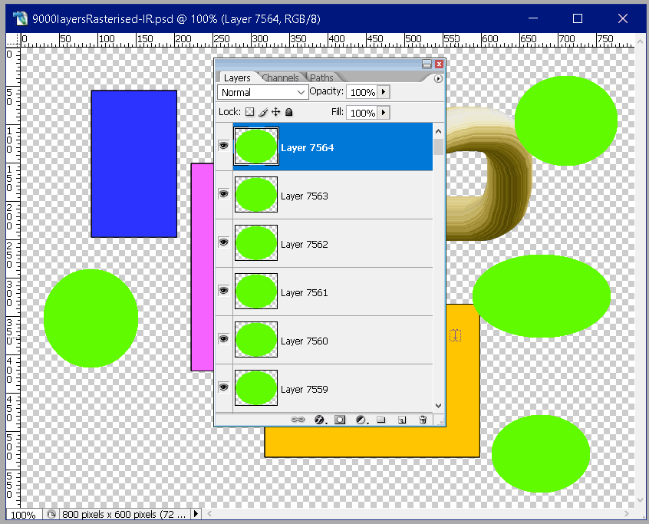Click the blue rectangle on canvas
Screen dimensions: 649x524
coord(134,164)
